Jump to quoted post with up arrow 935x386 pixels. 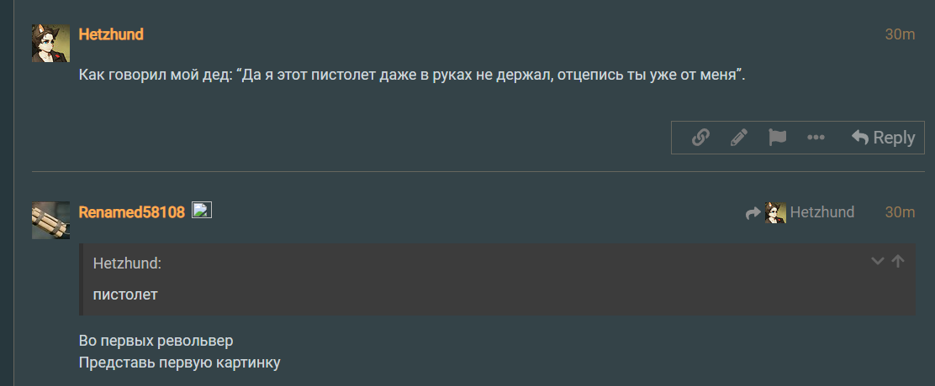[x=898, y=260]
